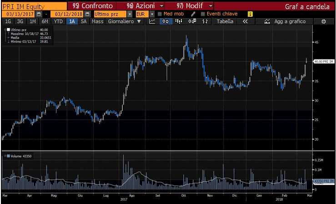Open the Ultimo prz field dropdown arrow

(130, 15)
